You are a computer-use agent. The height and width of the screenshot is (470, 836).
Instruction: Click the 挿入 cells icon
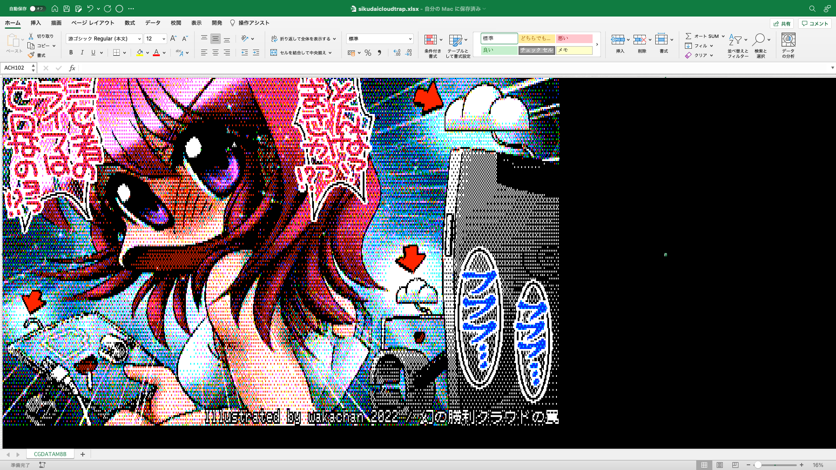[x=618, y=40]
